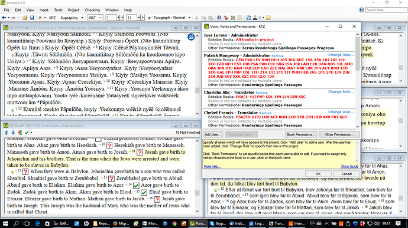The width and height of the screenshot is (408, 228).
Task: Open the File menu
Action: (7, 10)
